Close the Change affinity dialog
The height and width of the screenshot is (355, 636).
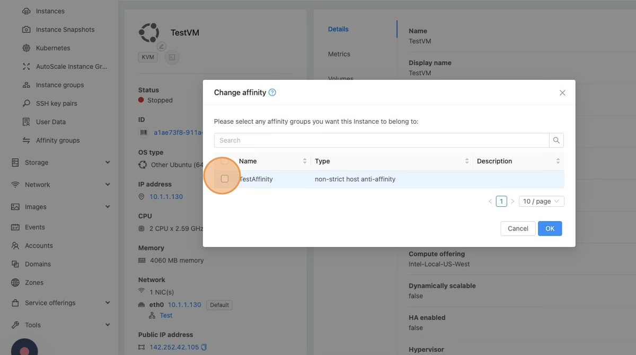[562, 93]
